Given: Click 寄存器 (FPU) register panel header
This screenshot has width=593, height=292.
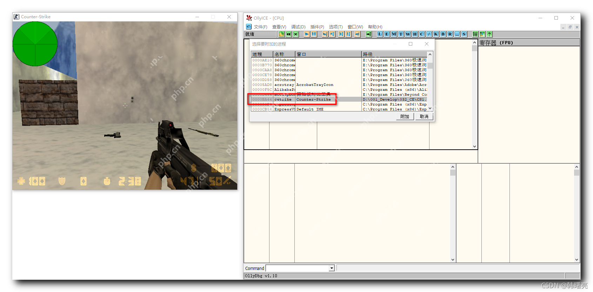Looking at the screenshot, I should pyautogui.click(x=496, y=43).
